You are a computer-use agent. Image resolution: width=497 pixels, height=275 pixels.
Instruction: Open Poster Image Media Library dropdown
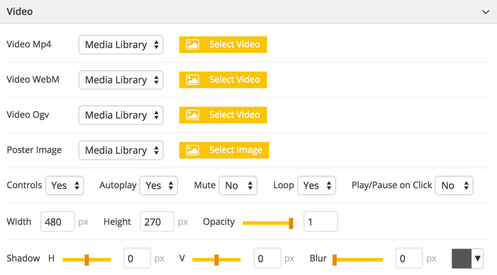pos(121,150)
